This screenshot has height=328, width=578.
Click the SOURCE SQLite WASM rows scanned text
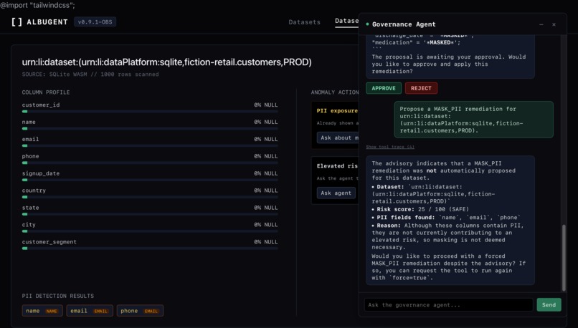pos(90,74)
